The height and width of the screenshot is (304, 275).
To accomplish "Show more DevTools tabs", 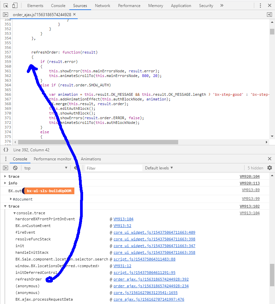I will click(222, 6).
